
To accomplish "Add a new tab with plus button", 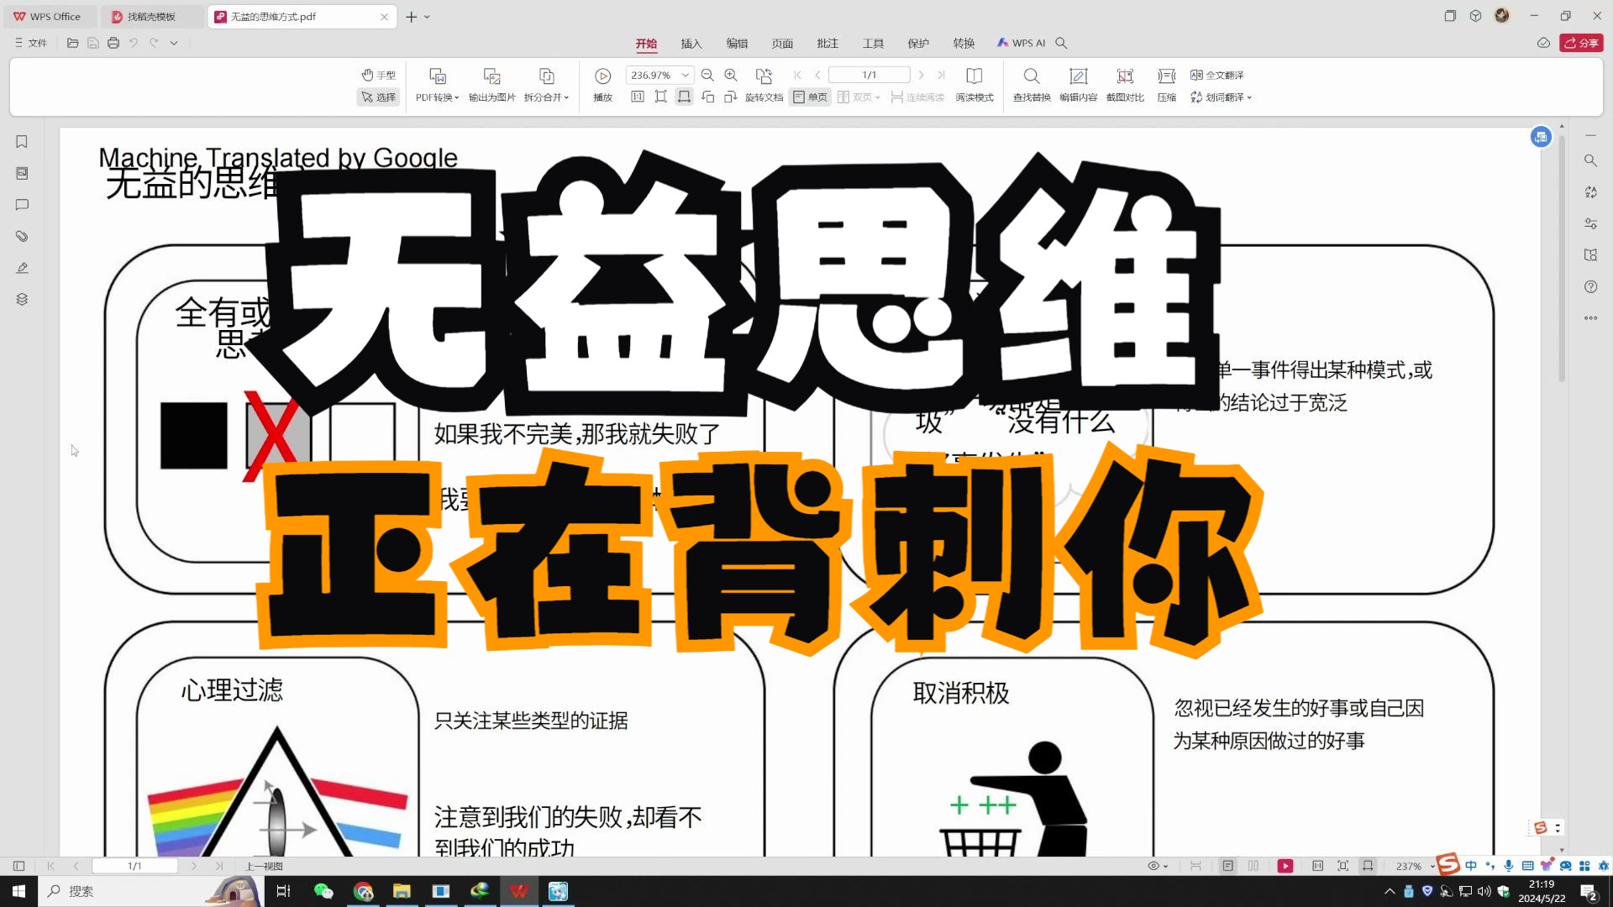I will pyautogui.click(x=411, y=17).
